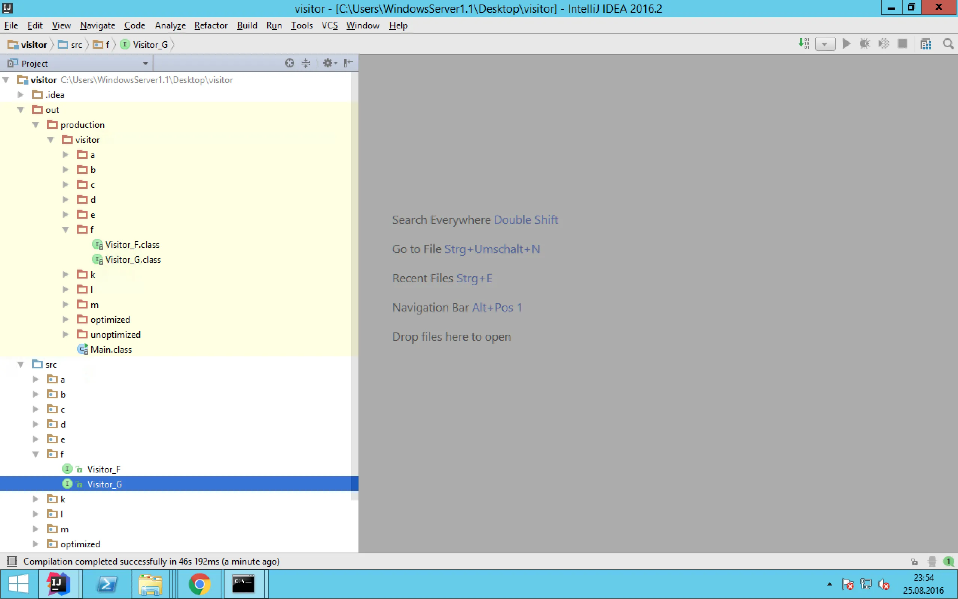This screenshot has width=958, height=599.
Task: Hide the Project tool window panel
Action: (348, 63)
